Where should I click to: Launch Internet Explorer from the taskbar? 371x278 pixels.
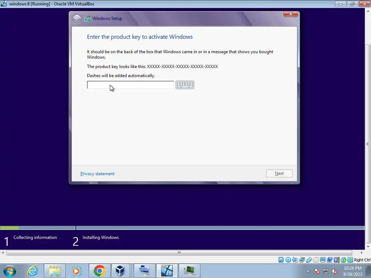tap(32, 271)
